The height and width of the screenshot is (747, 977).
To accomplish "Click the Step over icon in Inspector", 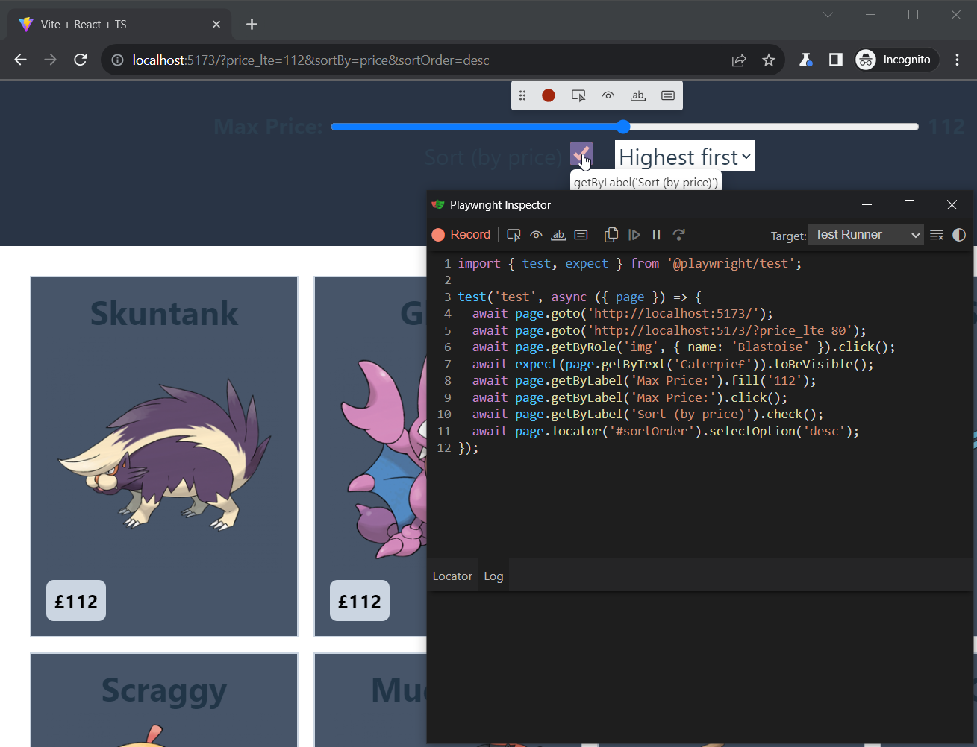I will point(678,235).
